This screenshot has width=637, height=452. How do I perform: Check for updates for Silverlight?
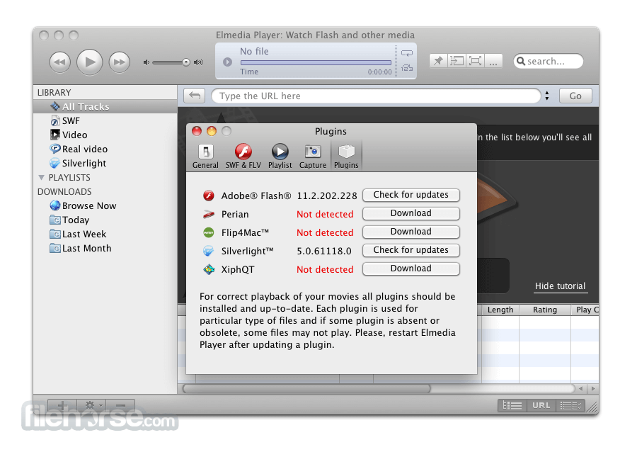coord(411,250)
